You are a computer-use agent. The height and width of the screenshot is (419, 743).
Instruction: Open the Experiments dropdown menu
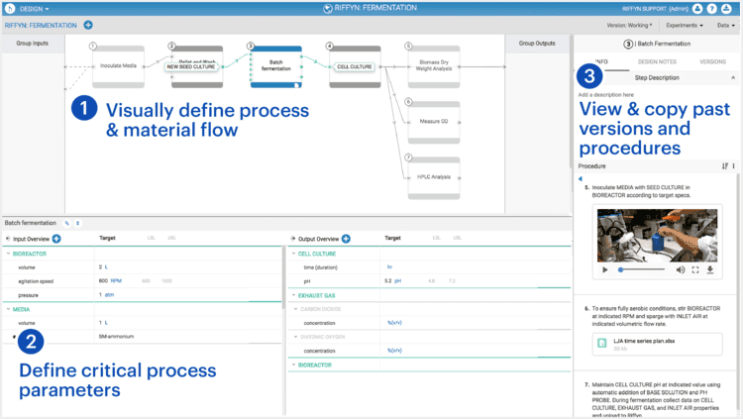point(685,25)
